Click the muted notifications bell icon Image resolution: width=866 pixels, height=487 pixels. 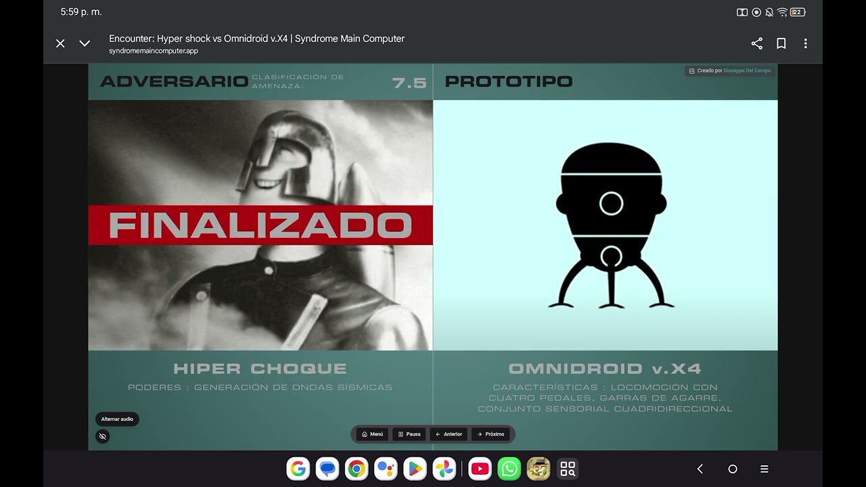click(769, 12)
